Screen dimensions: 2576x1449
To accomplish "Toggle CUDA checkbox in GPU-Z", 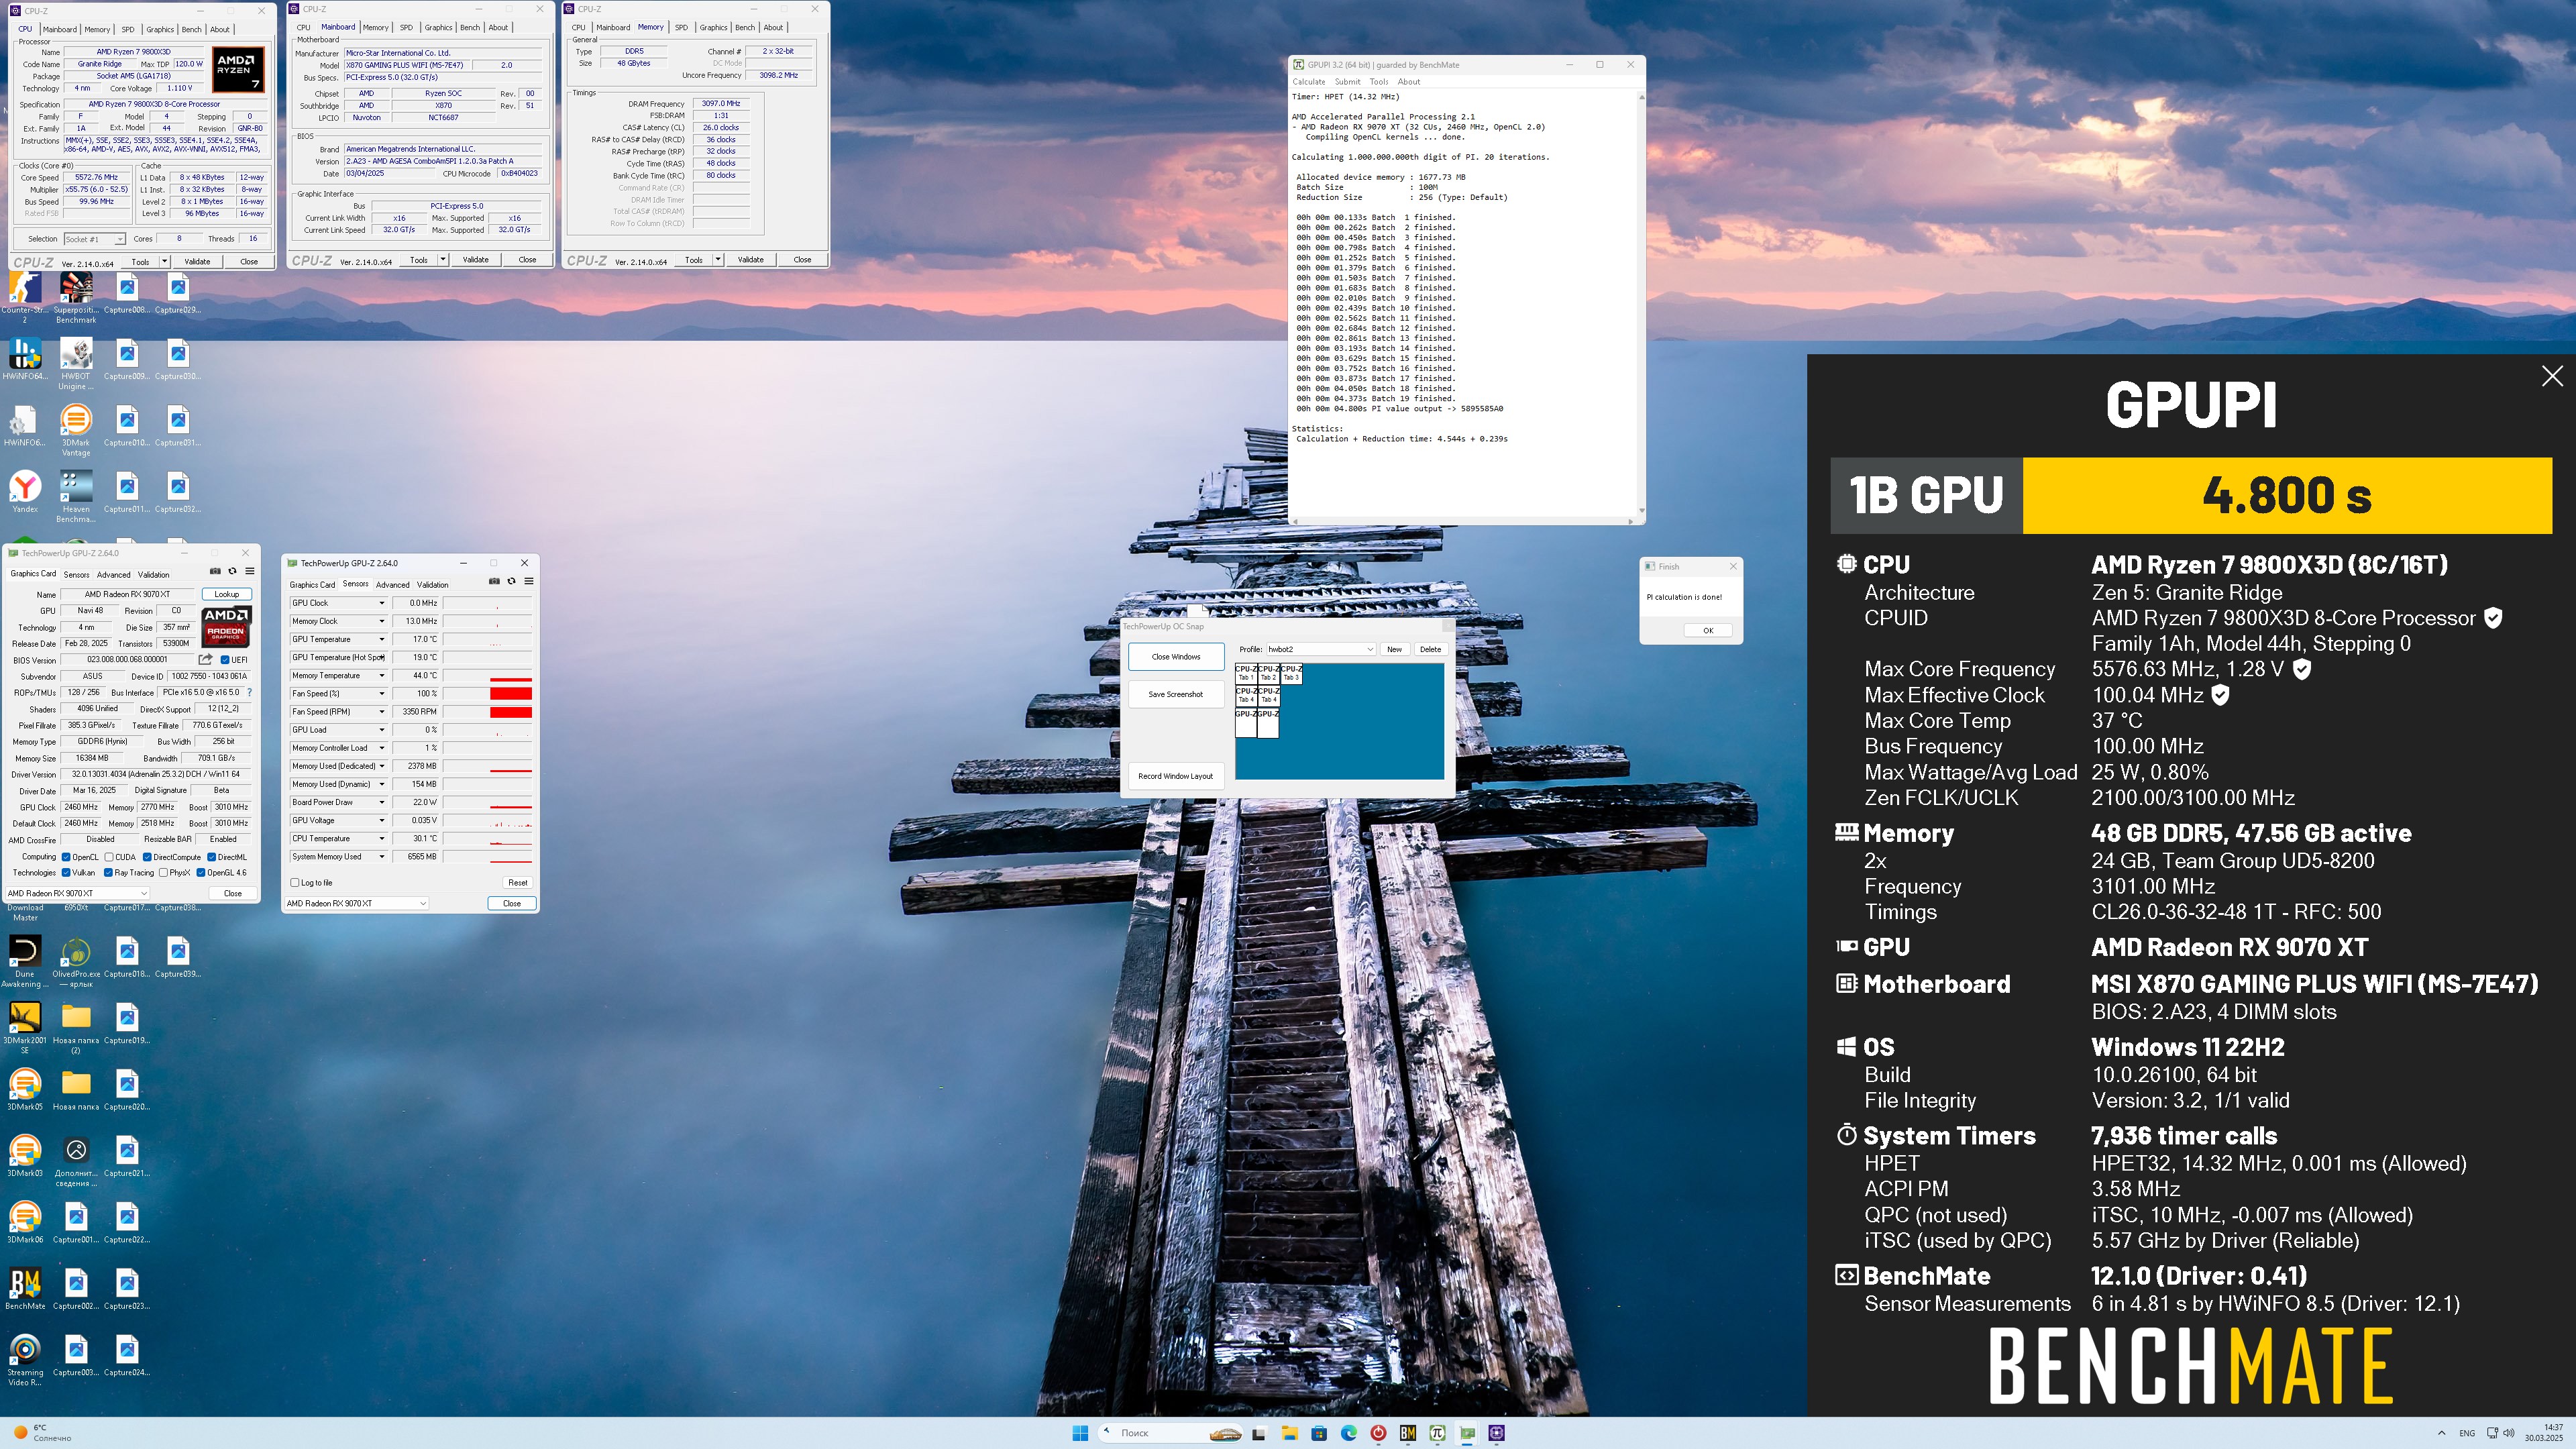I will 109,857.
